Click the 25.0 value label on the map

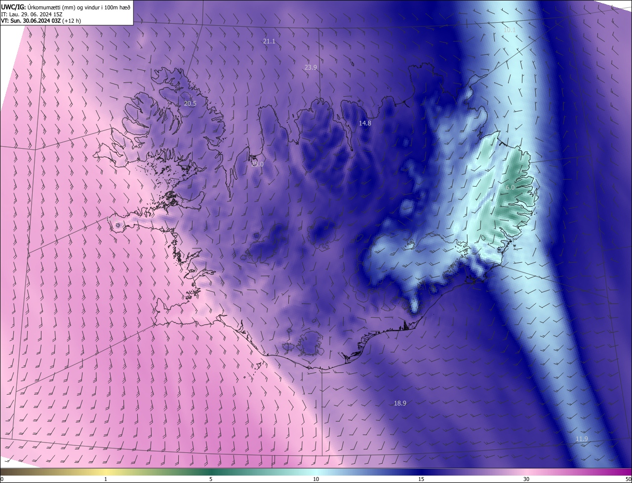coord(257,164)
